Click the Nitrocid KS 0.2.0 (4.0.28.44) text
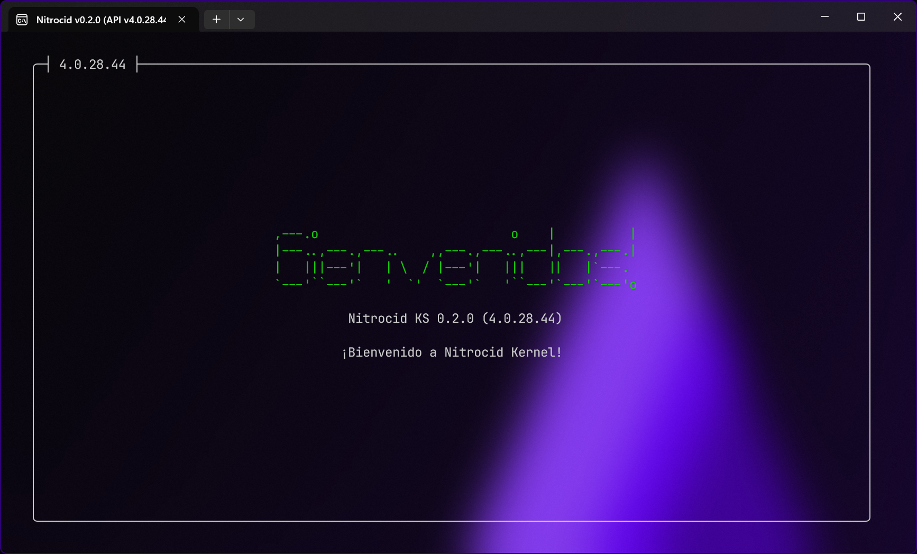 point(455,319)
